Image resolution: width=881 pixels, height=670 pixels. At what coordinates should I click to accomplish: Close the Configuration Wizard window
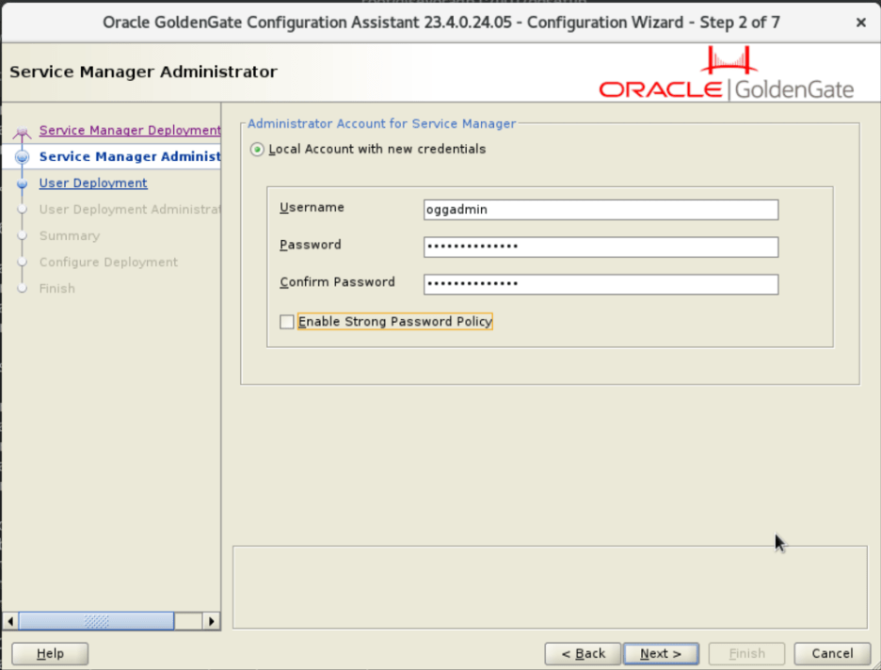point(861,23)
